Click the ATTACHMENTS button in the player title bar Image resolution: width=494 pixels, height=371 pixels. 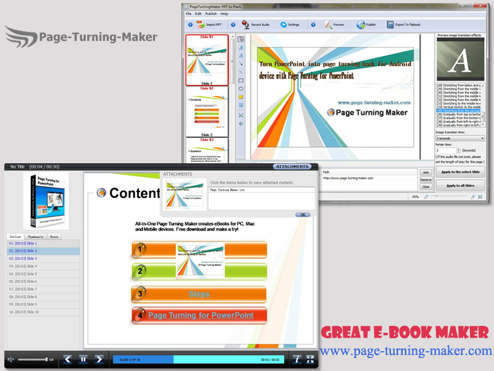click(x=292, y=166)
